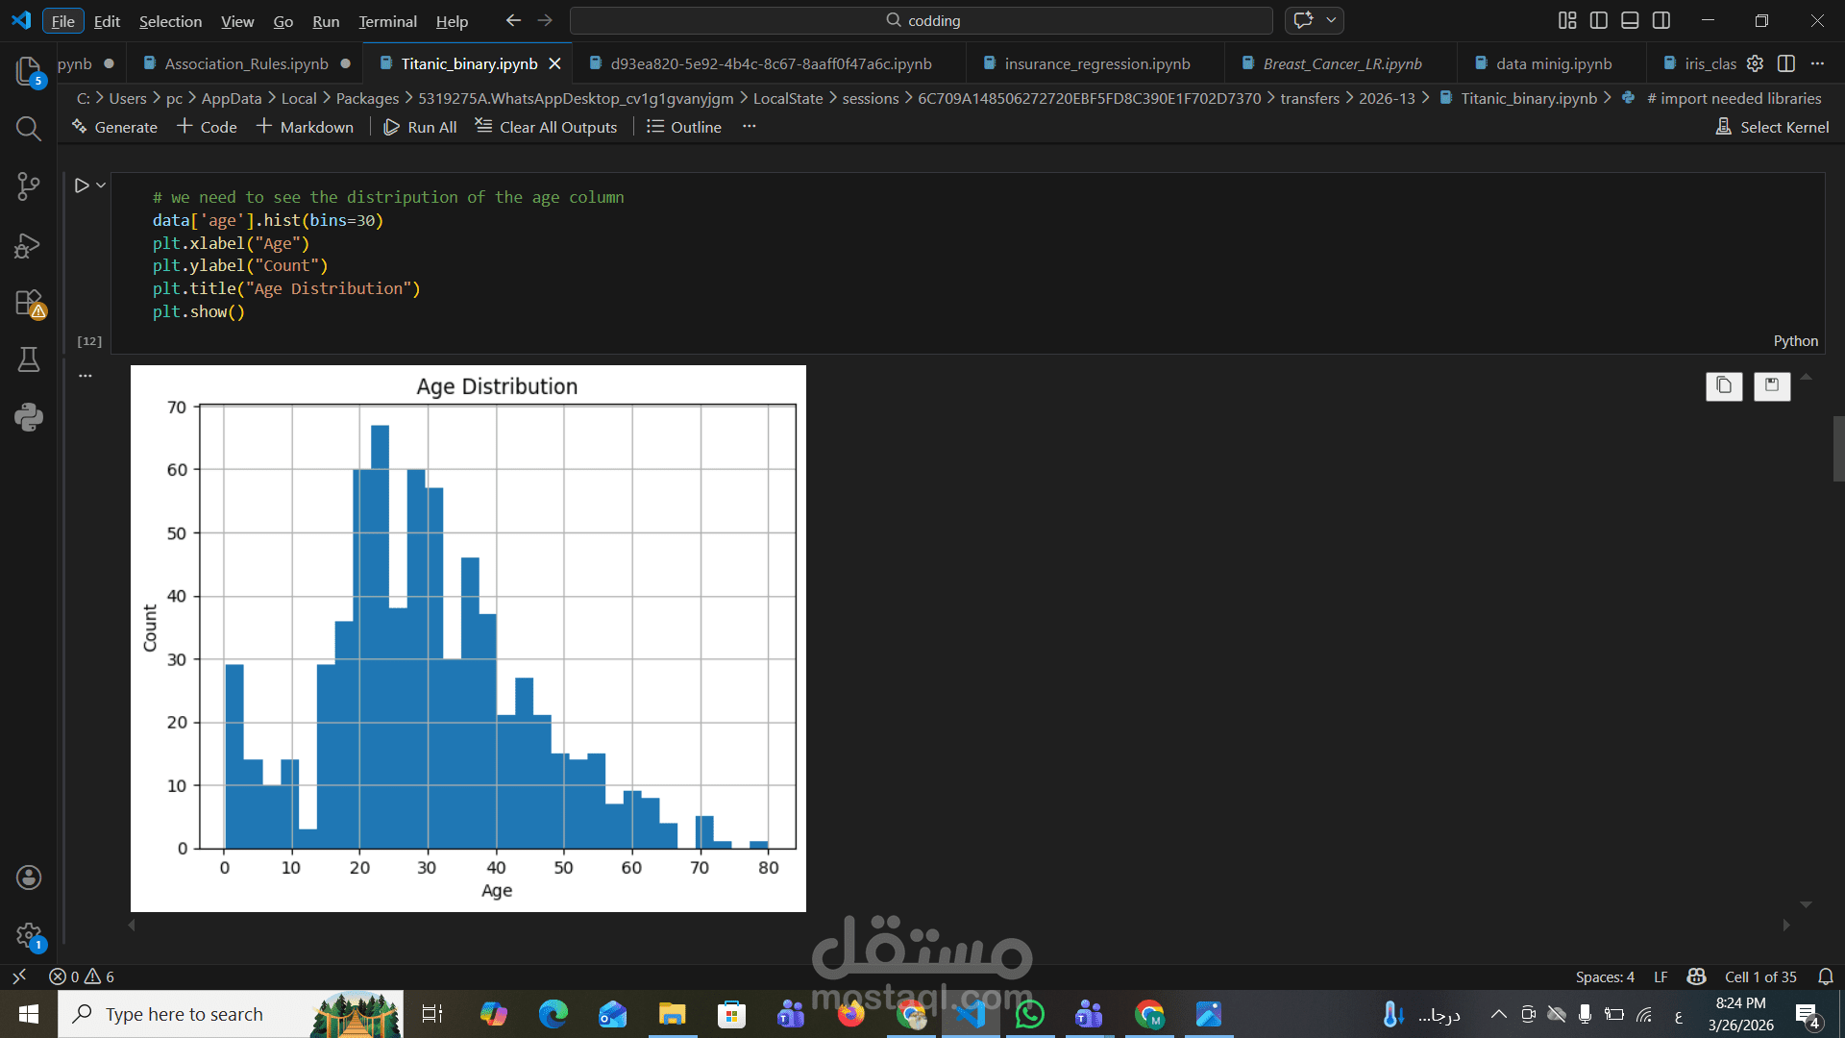1845x1038 pixels.
Task: Click the Run All button
Action: [x=420, y=127]
